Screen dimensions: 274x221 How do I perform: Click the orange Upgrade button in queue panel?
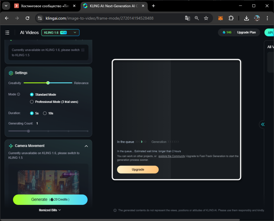[138, 169]
